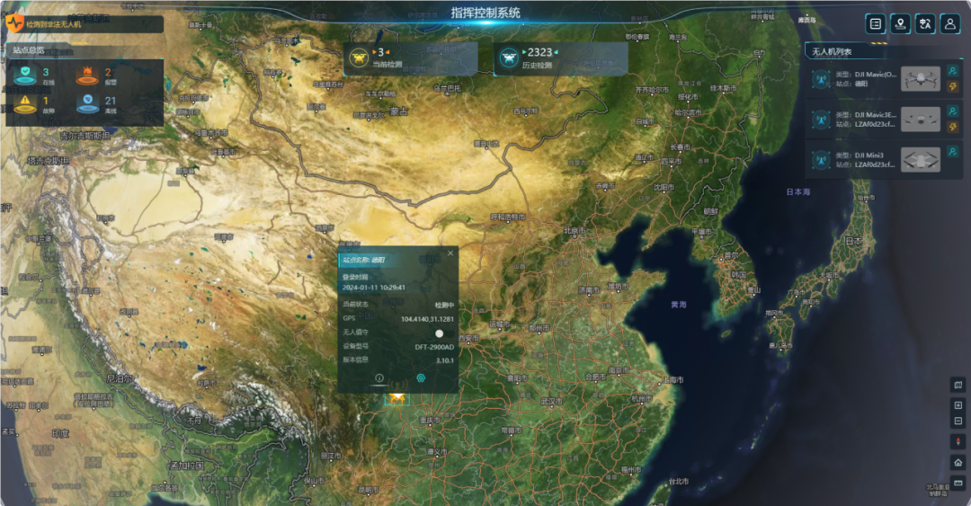Click the lightning icon on DJI Mavic3E row
Viewport: 971px width, 506px height.
coord(953,127)
